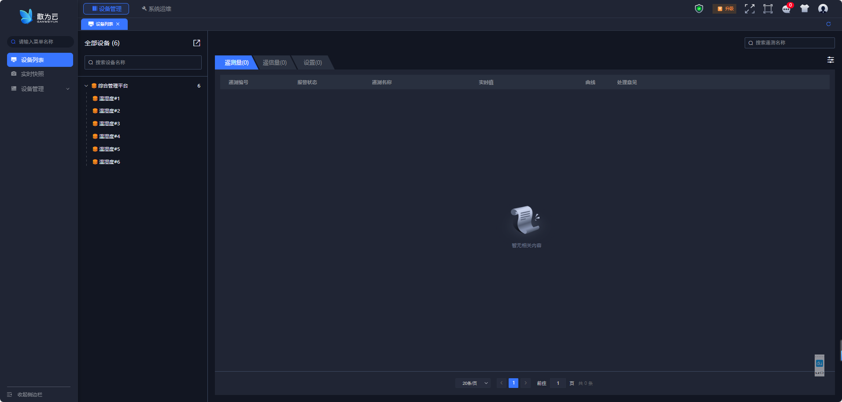Switch to the 遥测量(0) tab
This screenshot has height=402, width=842.
coord(236,62)
